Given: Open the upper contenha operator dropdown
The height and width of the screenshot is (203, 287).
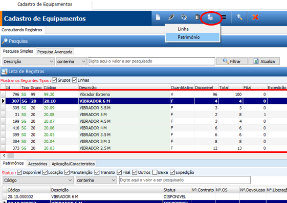Looking at the screenshot, I should (71, 61).
